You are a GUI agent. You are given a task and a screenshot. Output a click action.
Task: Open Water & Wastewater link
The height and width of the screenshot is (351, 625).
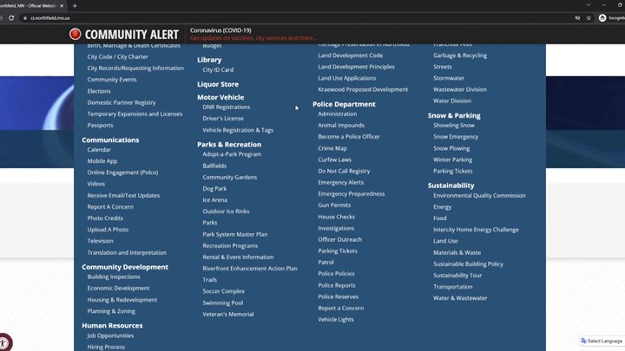(460, 298)
